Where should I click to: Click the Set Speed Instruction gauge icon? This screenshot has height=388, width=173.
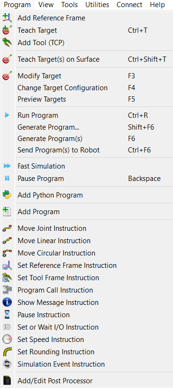(7, 340)
